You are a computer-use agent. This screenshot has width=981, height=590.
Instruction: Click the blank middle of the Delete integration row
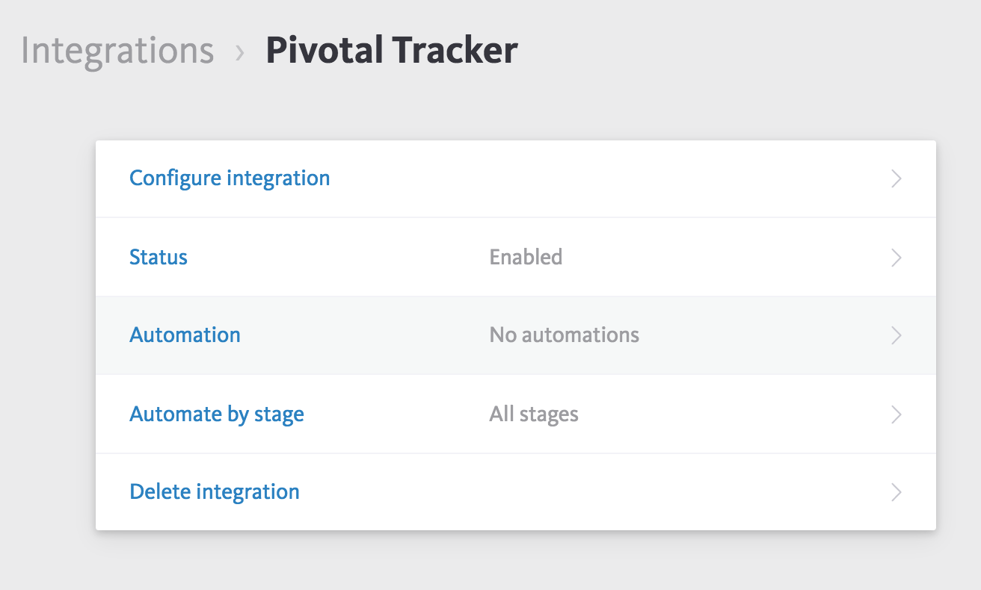(x=598, y=492)
